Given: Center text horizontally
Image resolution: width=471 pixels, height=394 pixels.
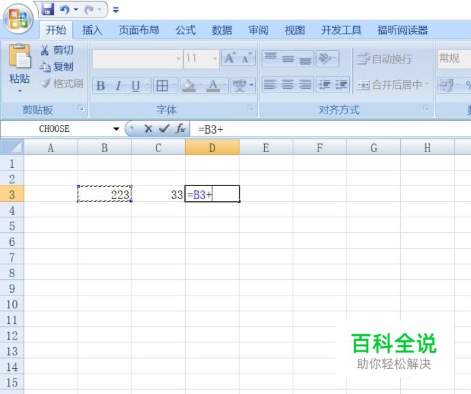Looking at the screenshot, I should click(x=287, y=84).
